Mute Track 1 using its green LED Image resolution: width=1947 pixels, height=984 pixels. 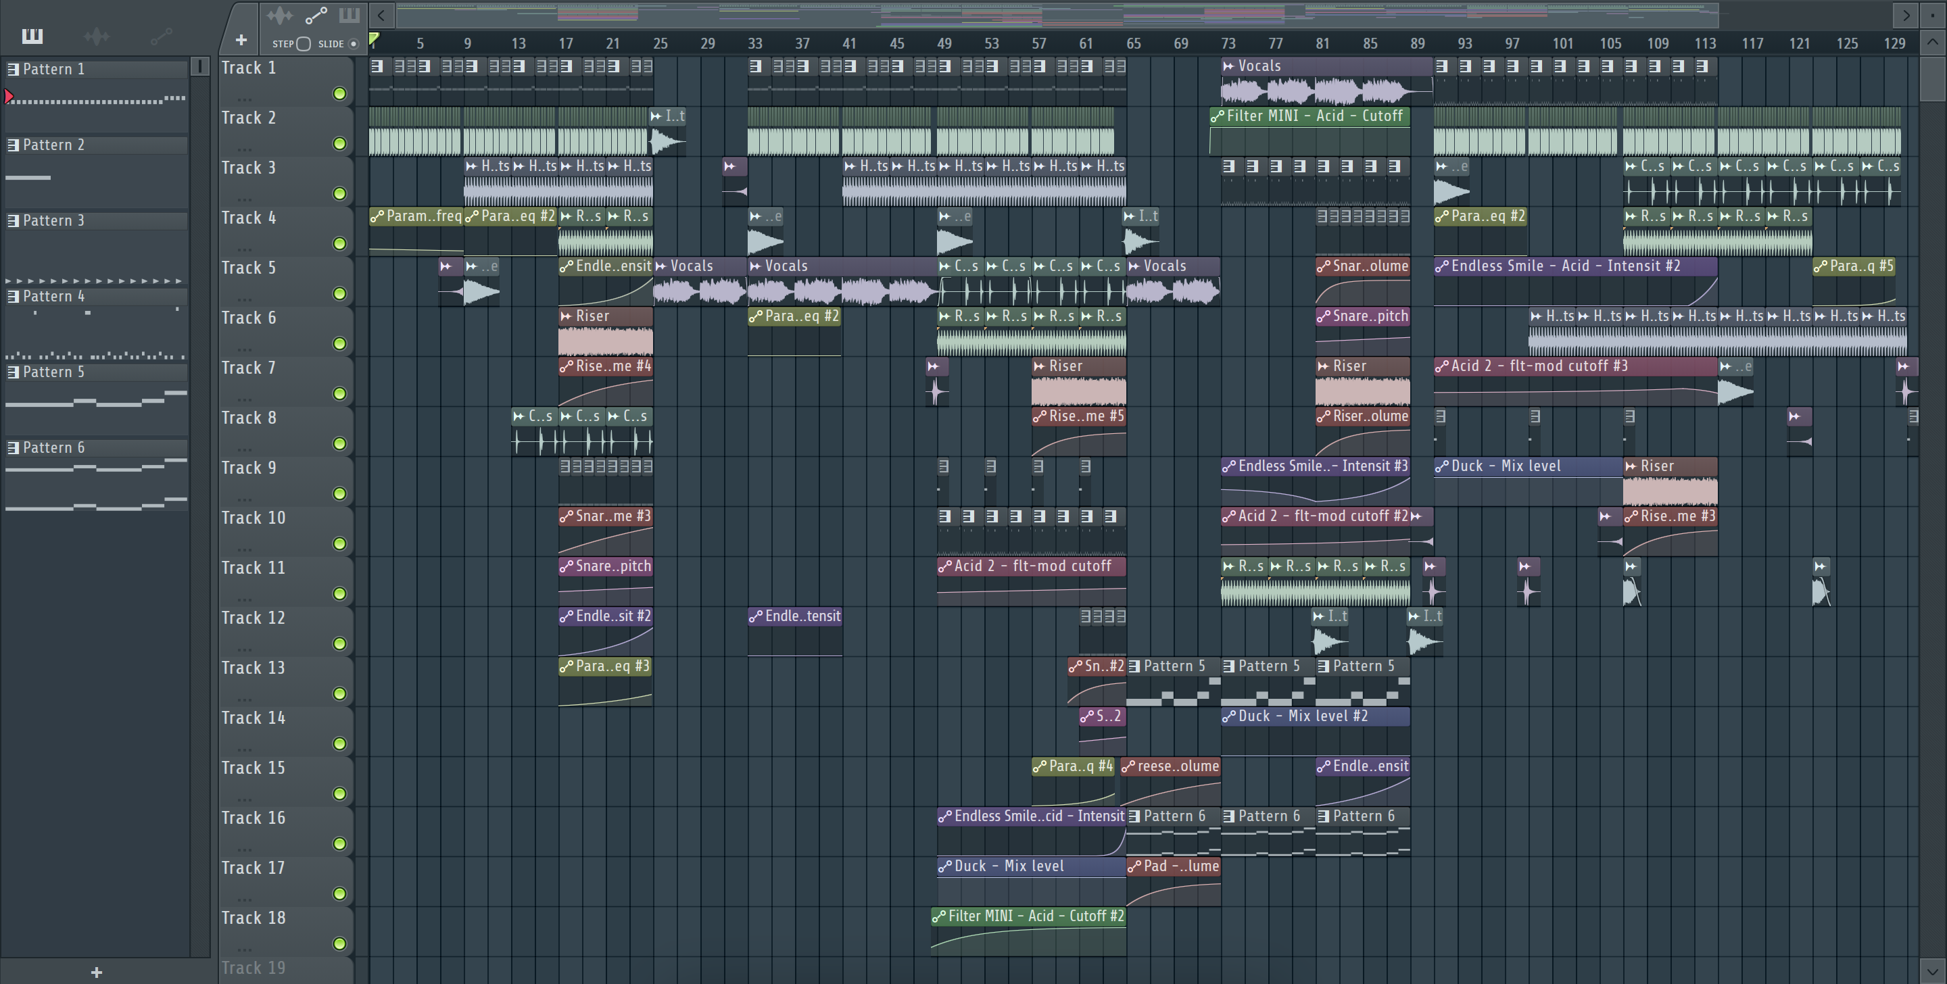tap(340, 94)
